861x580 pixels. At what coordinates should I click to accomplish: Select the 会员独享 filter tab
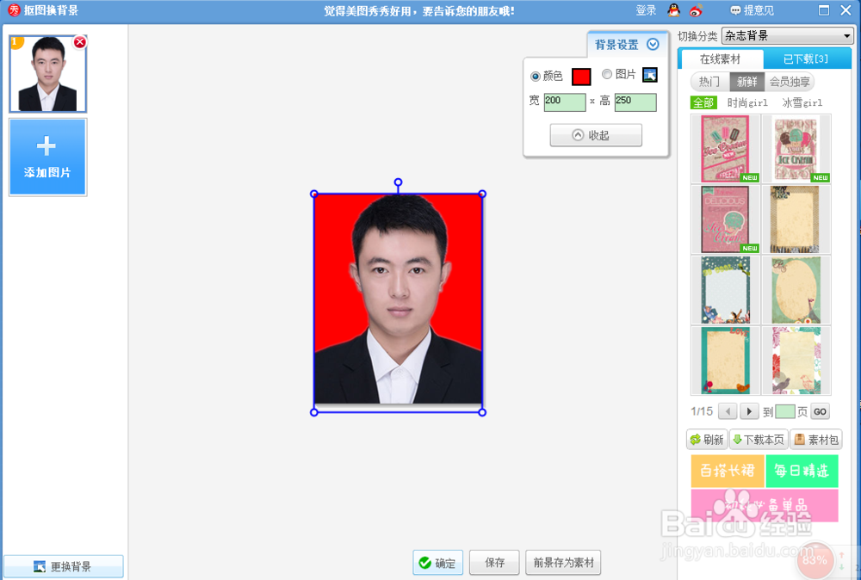tap(789, 82)
